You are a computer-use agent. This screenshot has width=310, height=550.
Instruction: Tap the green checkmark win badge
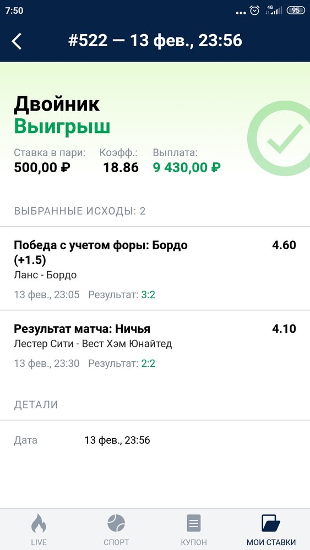pos(279,139)
